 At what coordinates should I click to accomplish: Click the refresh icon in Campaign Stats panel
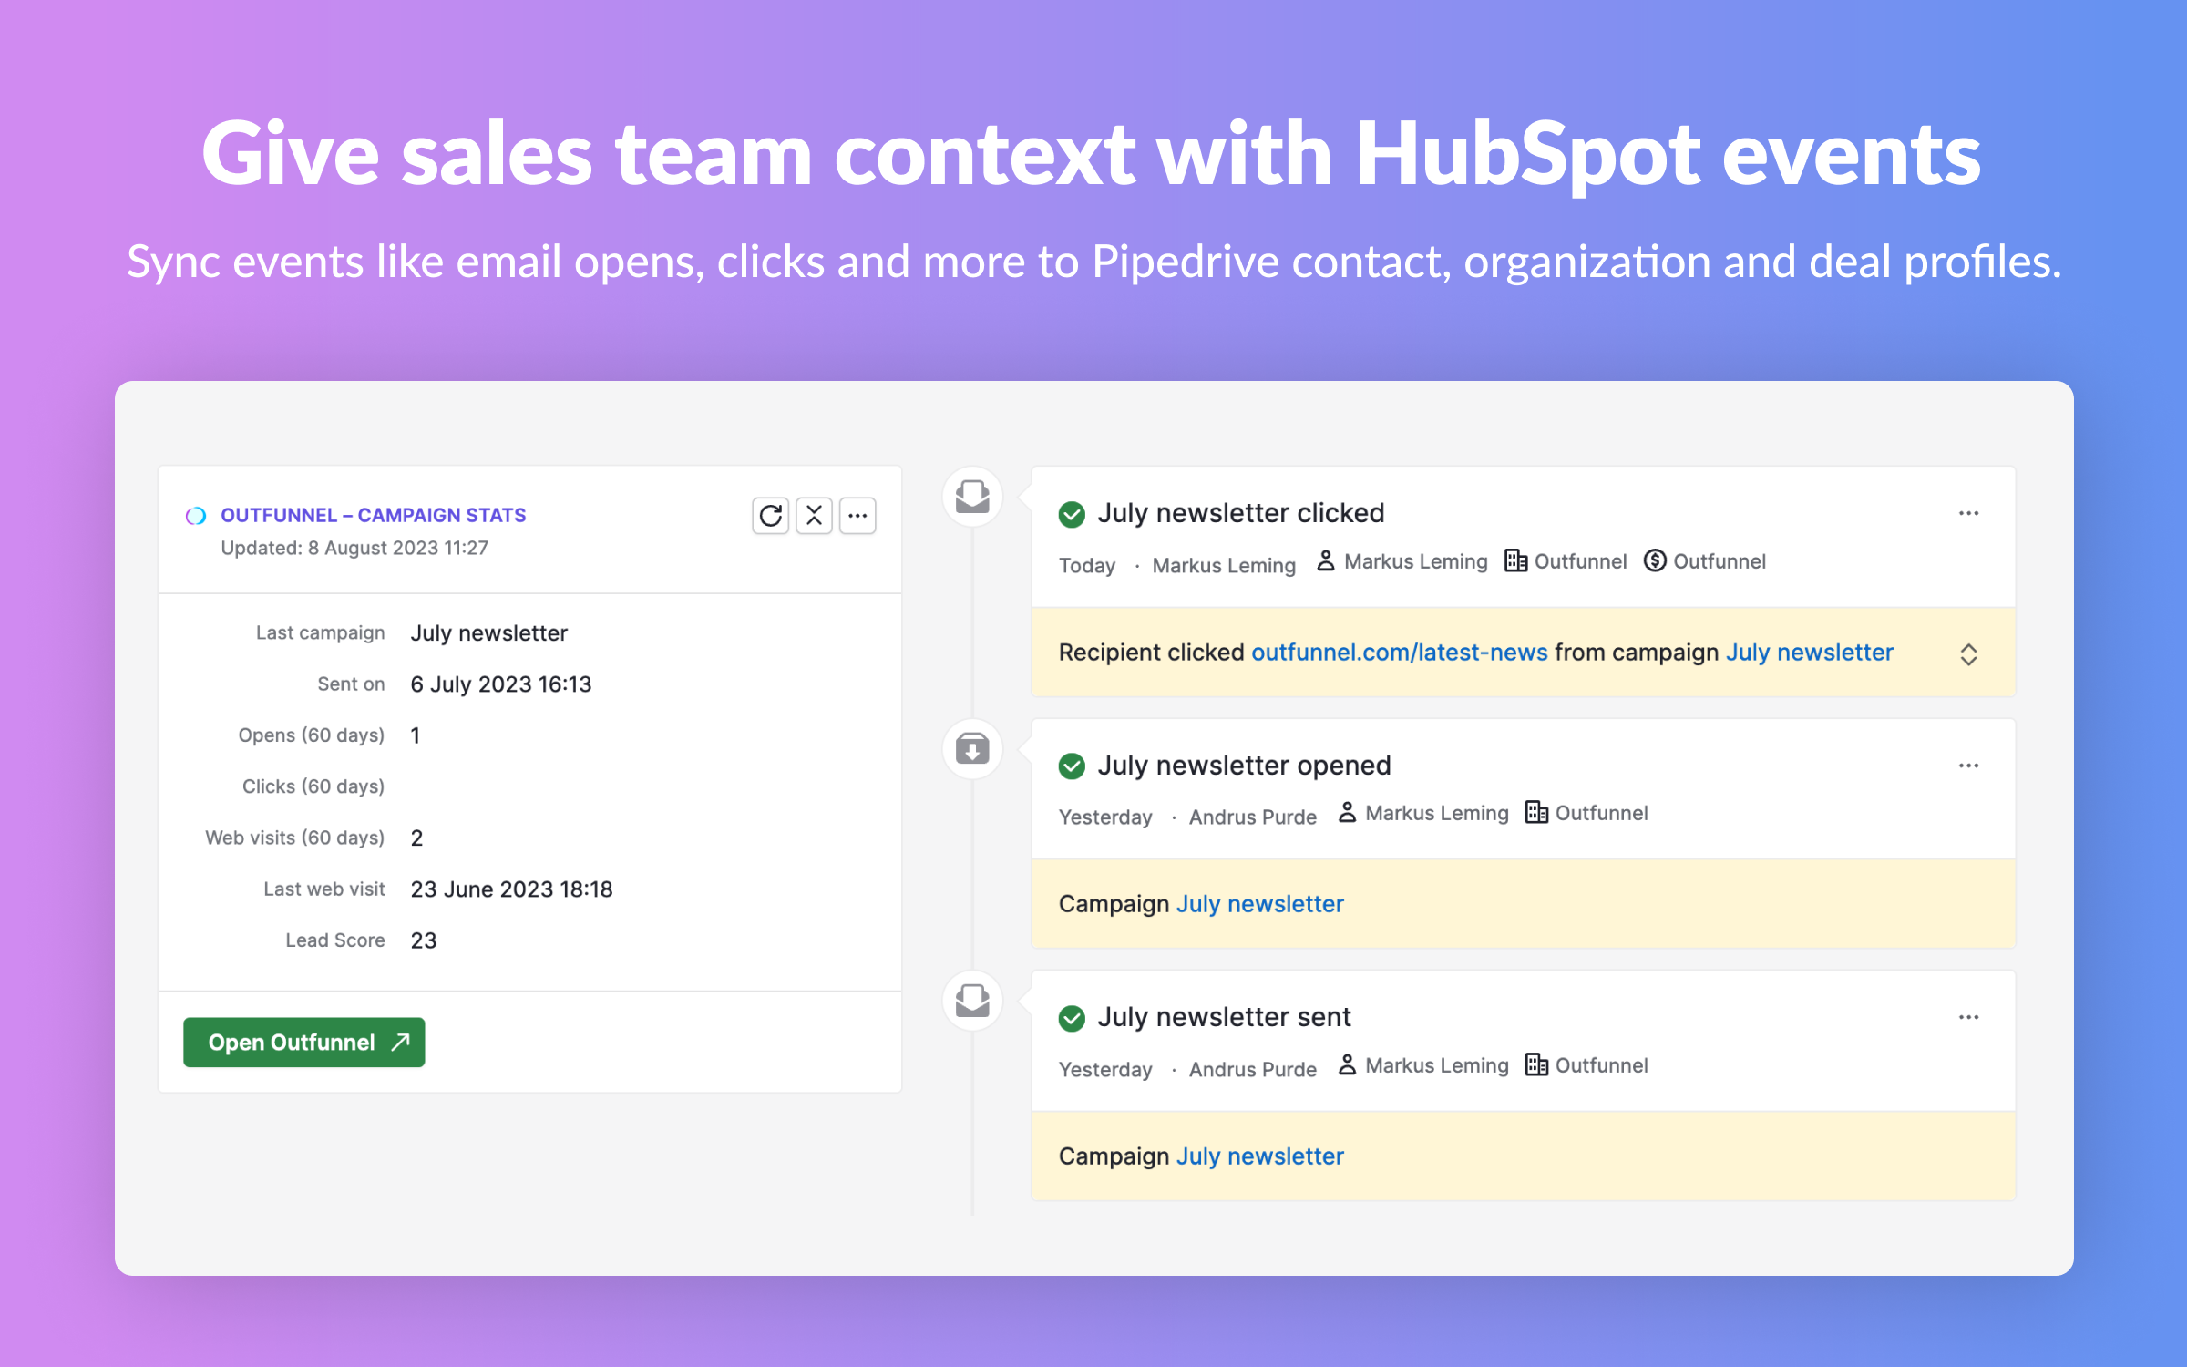[x=770, y=516]
